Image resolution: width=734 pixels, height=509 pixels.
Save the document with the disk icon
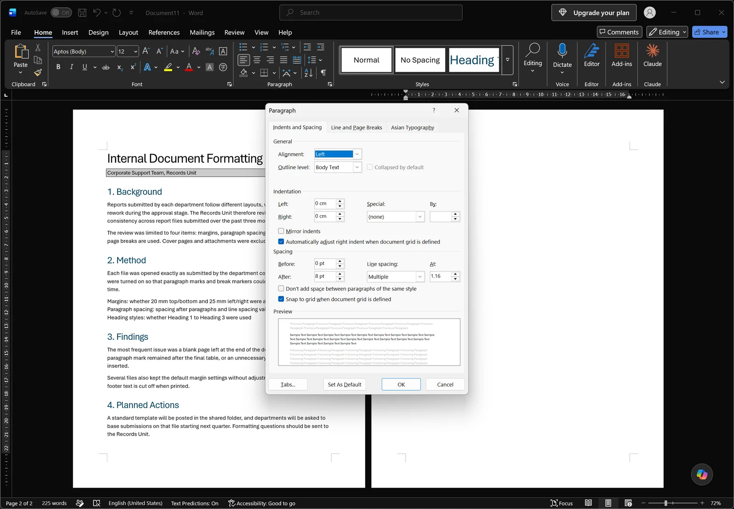82,13
